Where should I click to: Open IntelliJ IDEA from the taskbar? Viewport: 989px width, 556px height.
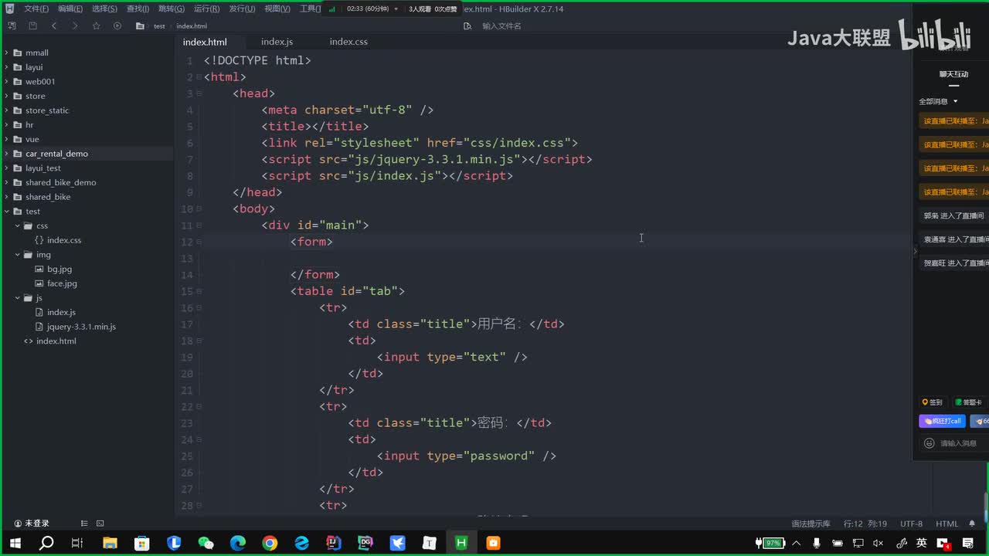(x=333, y=543)
